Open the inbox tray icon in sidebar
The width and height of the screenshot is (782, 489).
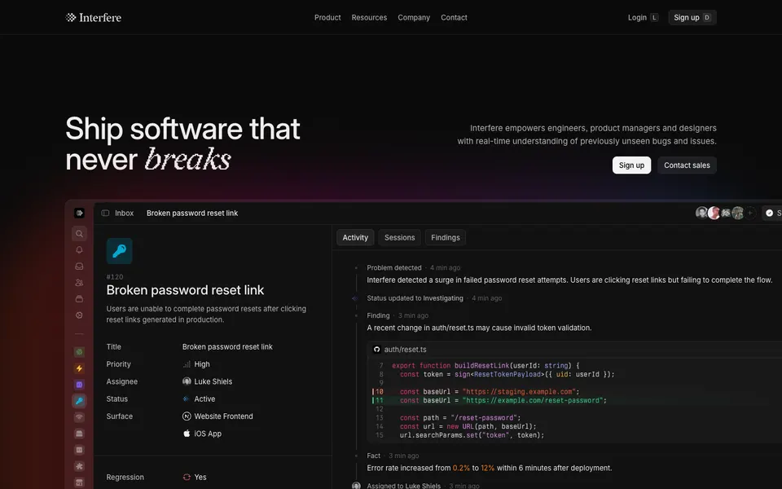point(79,267)
